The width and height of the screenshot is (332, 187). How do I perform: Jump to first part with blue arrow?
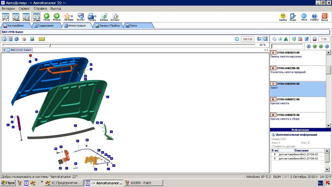tap(309, 46)
